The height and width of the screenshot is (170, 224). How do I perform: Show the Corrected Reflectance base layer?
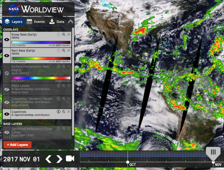pos(7,132)
